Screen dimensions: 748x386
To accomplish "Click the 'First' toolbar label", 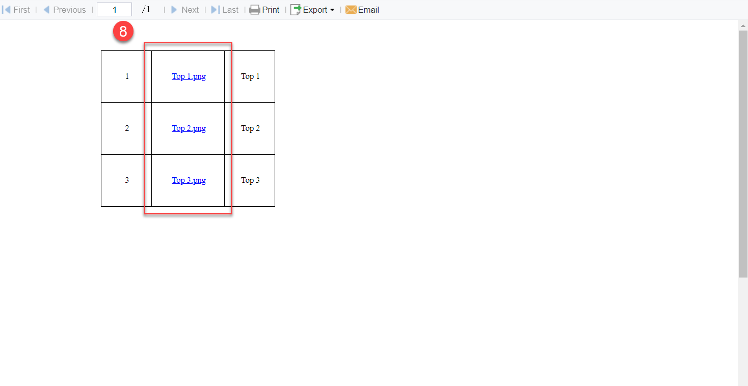I will tap(21, 10).
